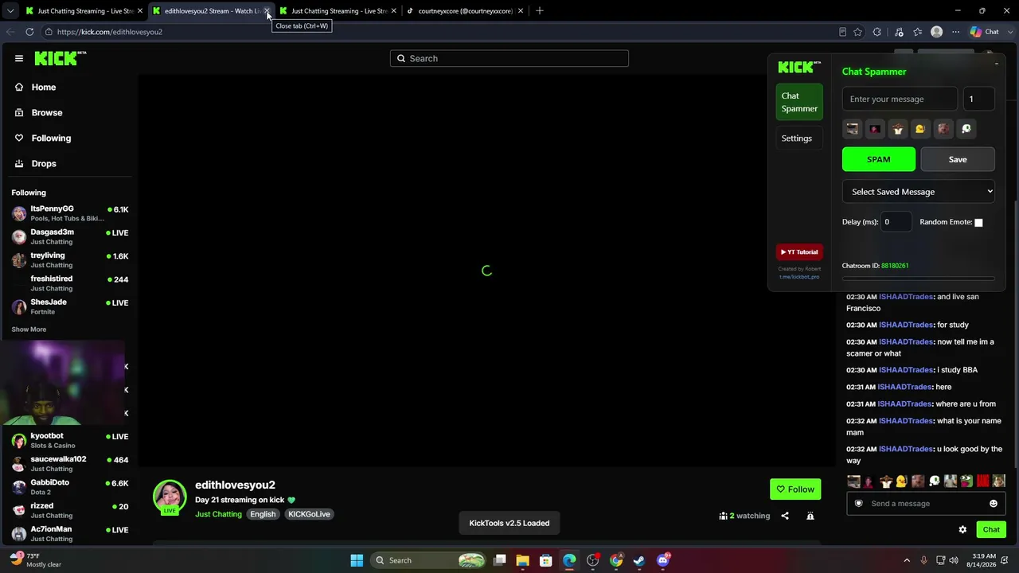Open rizzed channel in sidebar
The image size is (1019, 573).
[70, 510]
